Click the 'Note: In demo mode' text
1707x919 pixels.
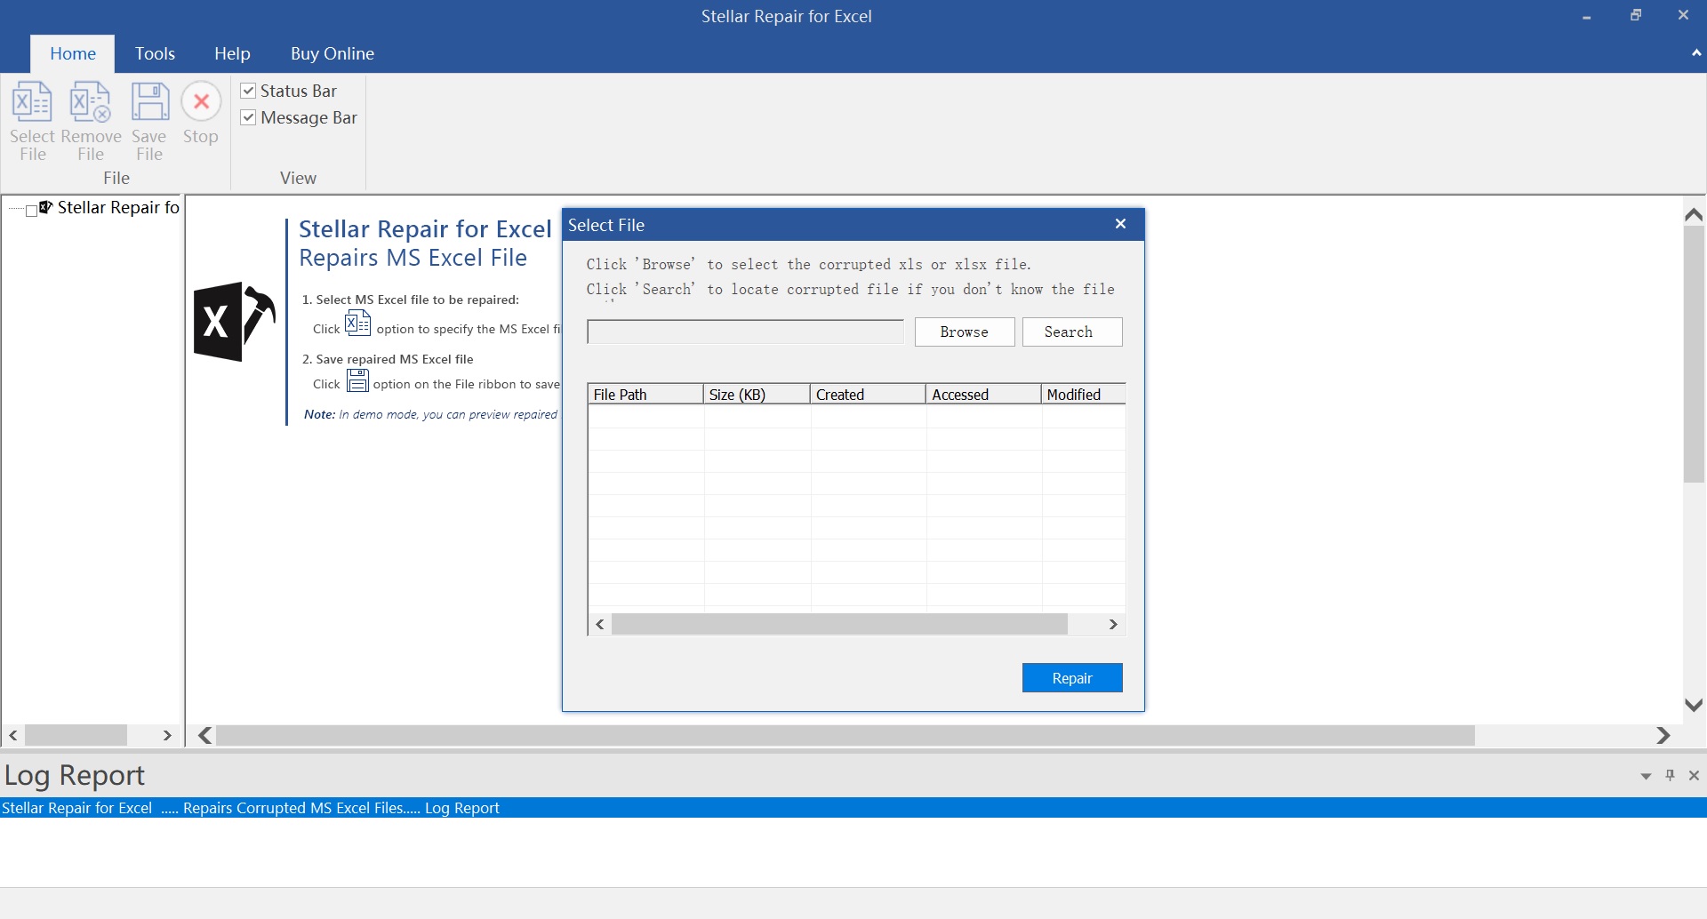point(430,414)
